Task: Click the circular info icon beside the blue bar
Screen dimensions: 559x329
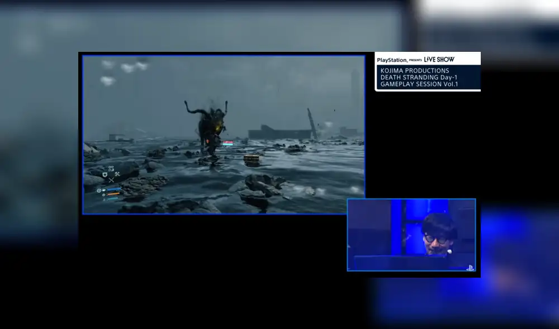Action: (x=99, y=190)
